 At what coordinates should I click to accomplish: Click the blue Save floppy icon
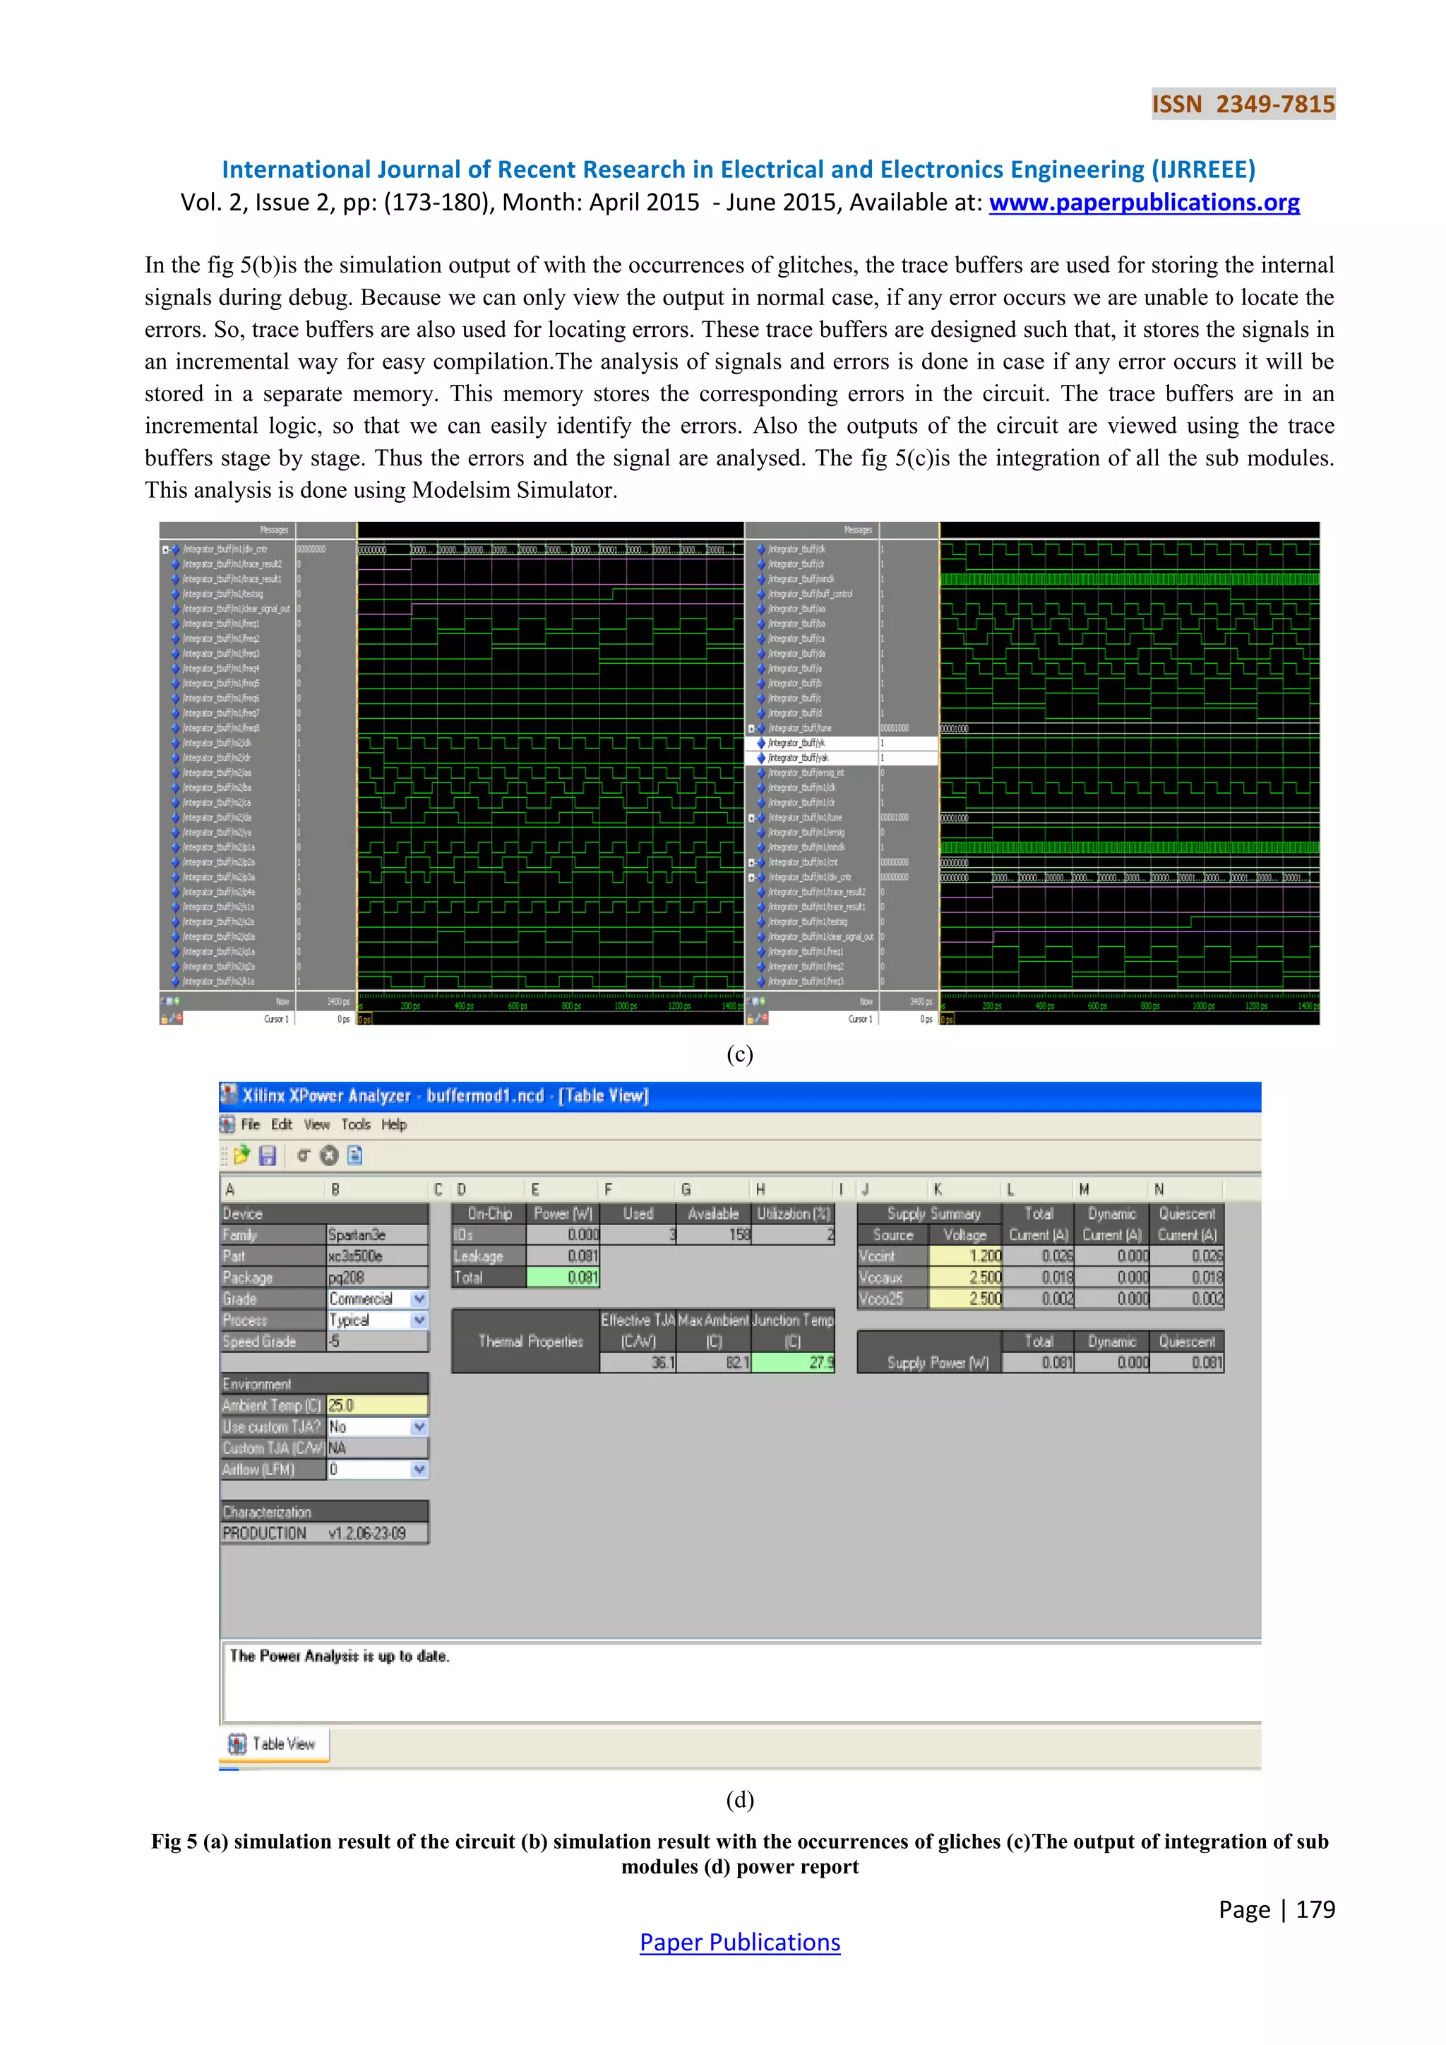[x=267, y=1156]
